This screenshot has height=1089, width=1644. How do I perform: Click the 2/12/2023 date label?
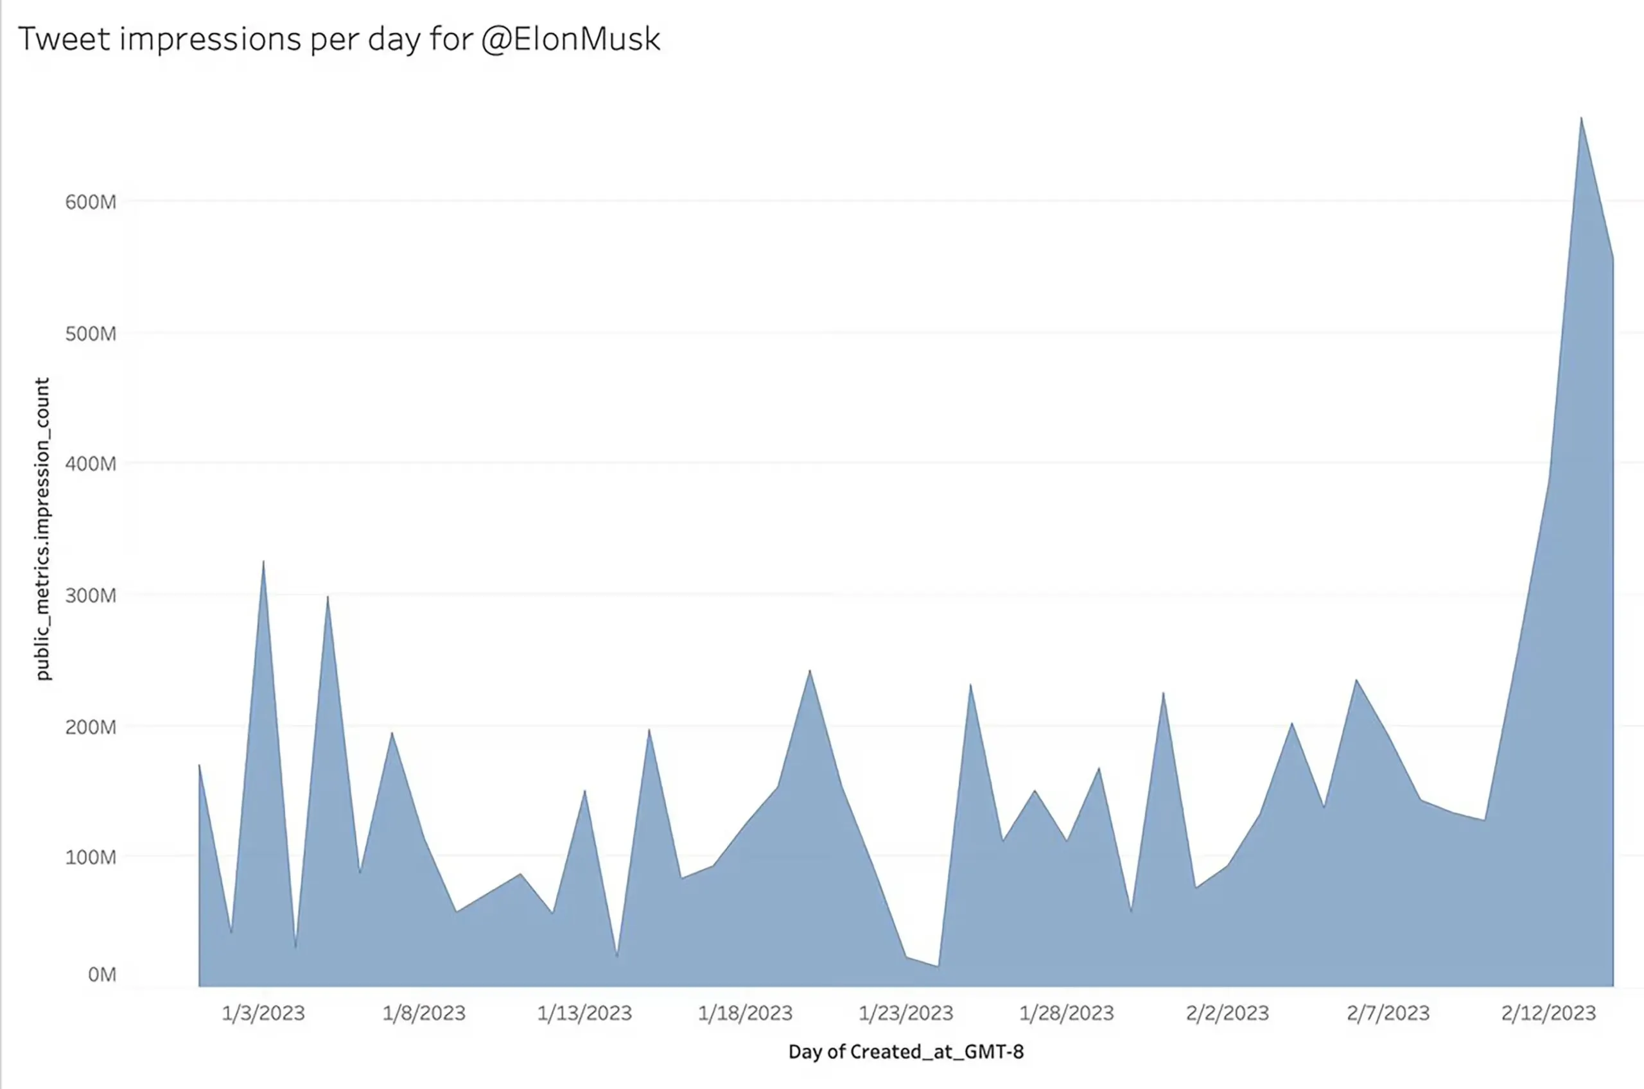(1548, 1013)
